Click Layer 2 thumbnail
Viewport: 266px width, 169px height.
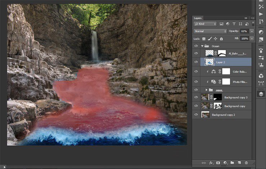pos(209,62)
